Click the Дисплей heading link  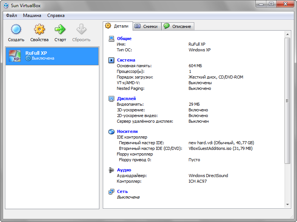(x=126, y=99)
